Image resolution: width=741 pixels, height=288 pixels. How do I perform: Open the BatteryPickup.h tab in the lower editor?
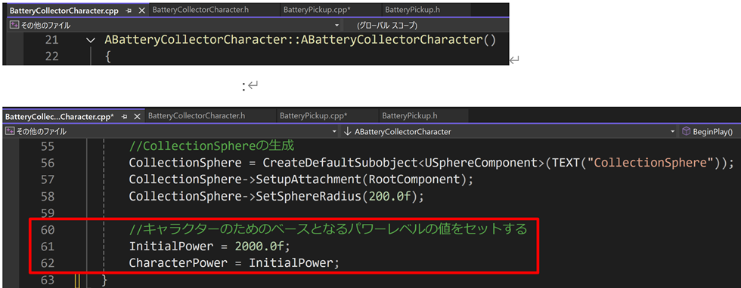pos(410,115)
